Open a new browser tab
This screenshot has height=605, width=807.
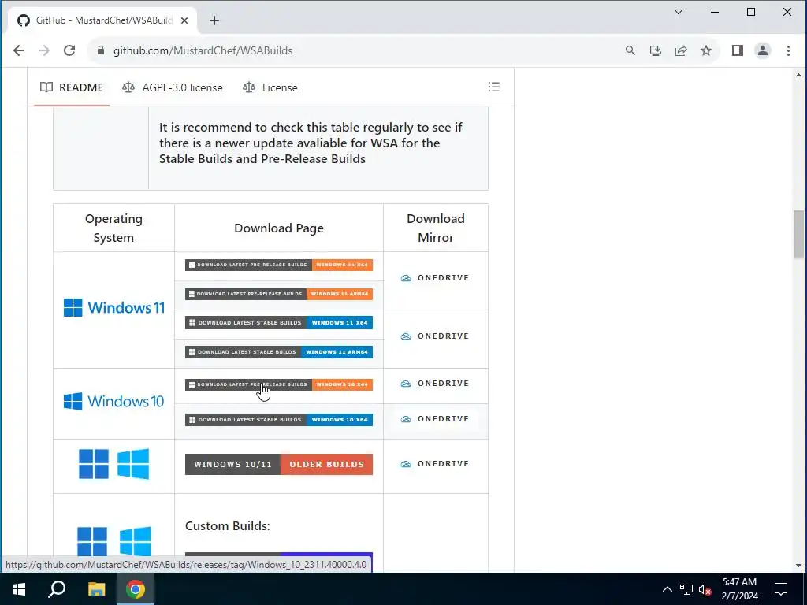click(214, 20)
